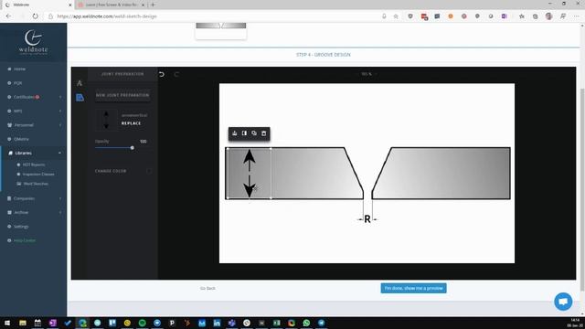This screenshot has height=329, width=585.
Task: Select the right plate in groove canvas
Action: pos(441,174)
